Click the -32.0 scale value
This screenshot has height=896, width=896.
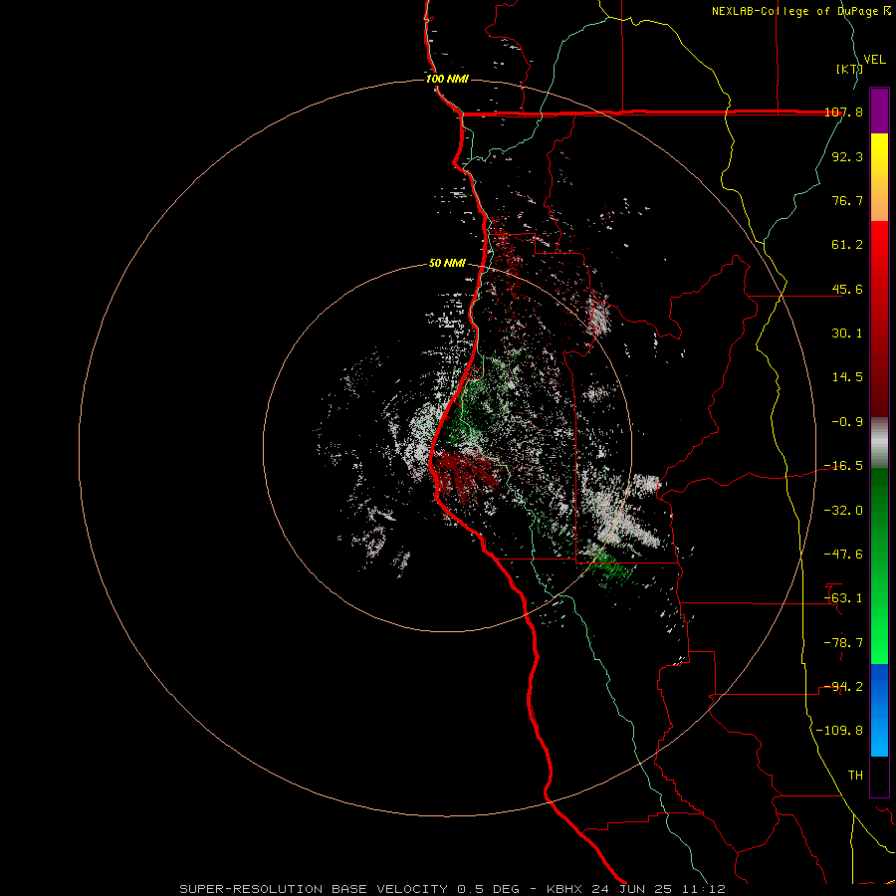pos(843,511)
